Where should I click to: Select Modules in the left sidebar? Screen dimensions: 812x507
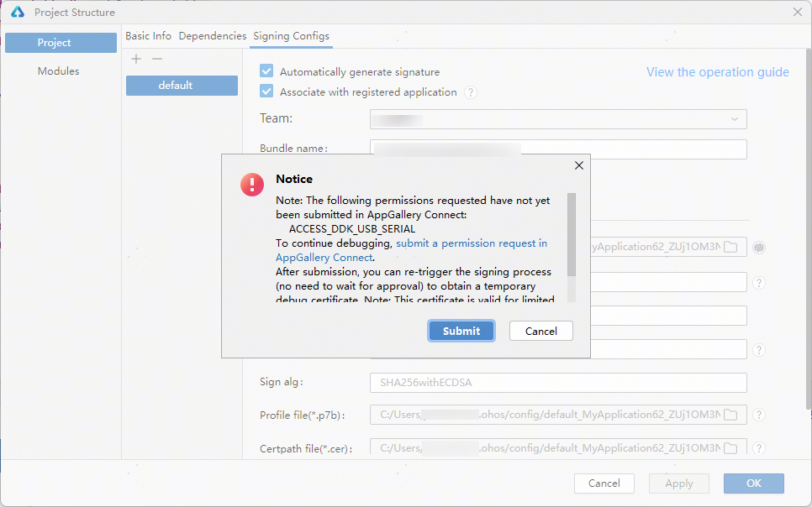(59, 71)
